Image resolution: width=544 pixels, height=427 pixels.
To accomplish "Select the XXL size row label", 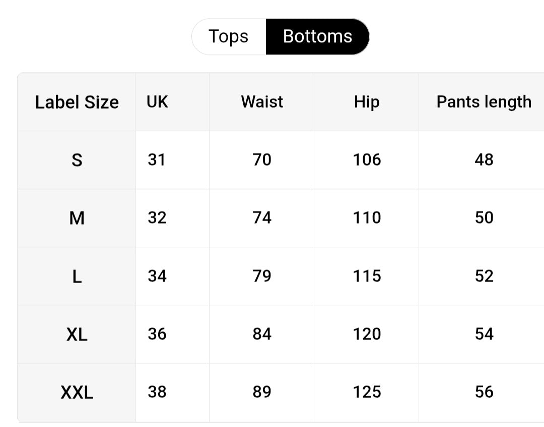I will 77,393.
